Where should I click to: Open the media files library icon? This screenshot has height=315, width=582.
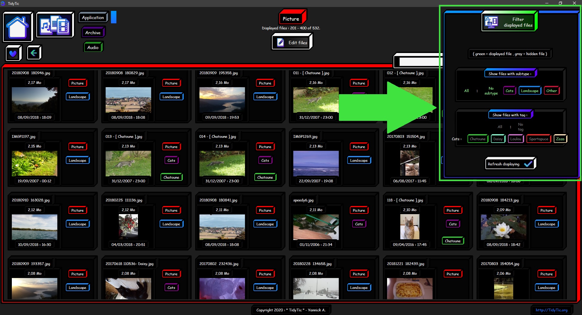[55, 25]
